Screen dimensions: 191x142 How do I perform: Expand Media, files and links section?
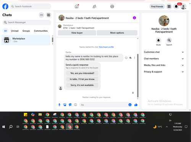pos(164,65)
